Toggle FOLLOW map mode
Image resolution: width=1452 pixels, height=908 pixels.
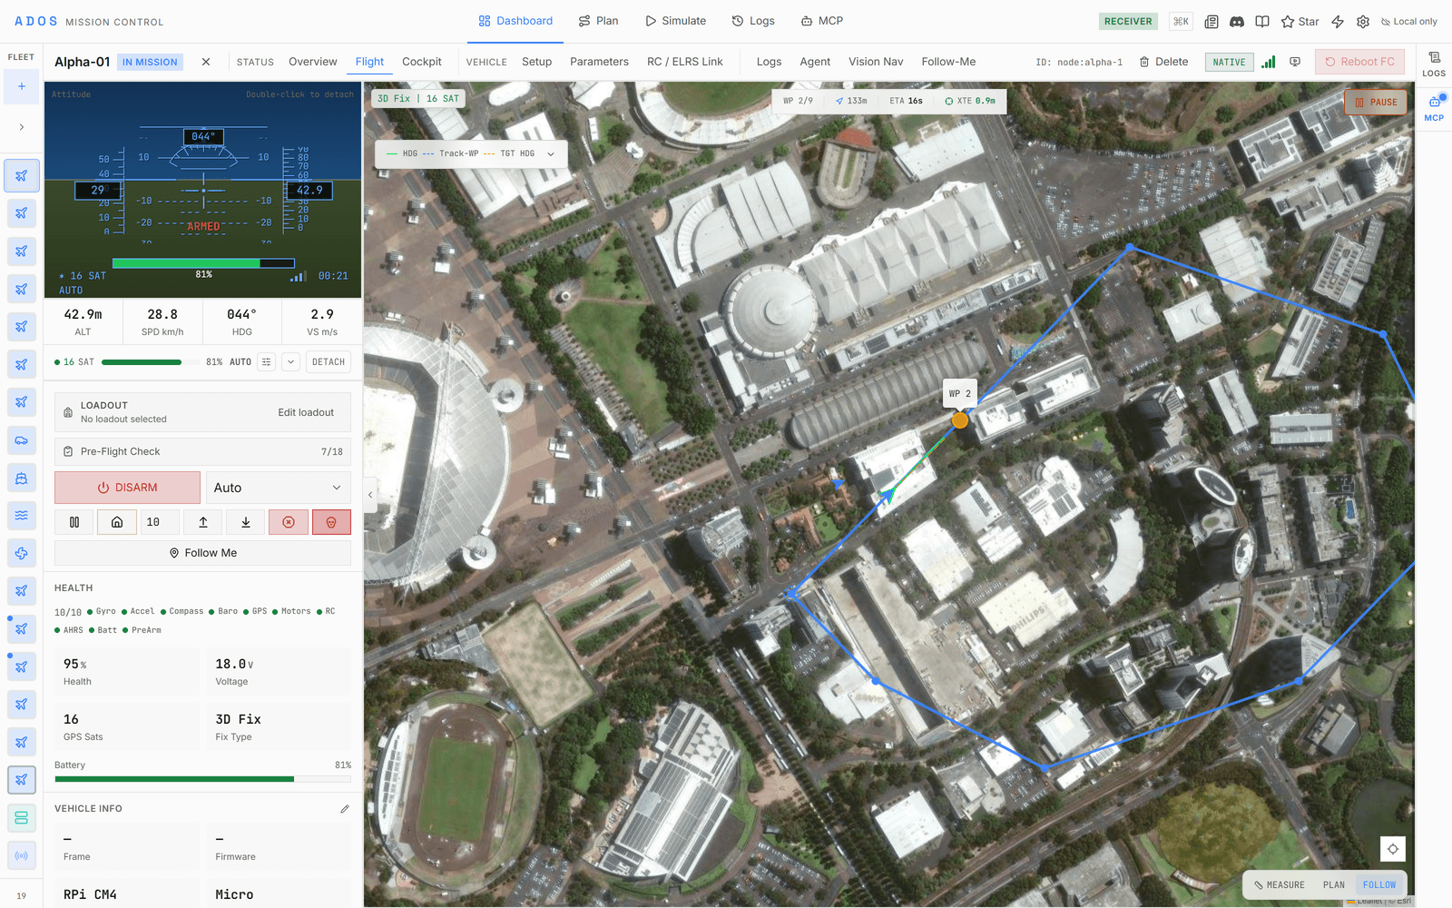[1378, 884]
